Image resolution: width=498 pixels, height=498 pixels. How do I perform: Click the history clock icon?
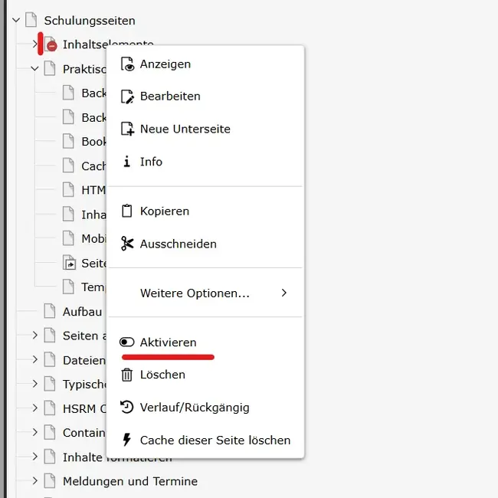coord(127,408)
